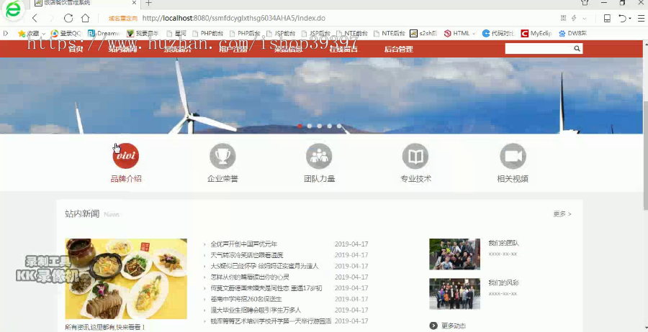Open the 代码对比 bookmark

(x=498, y=33)
